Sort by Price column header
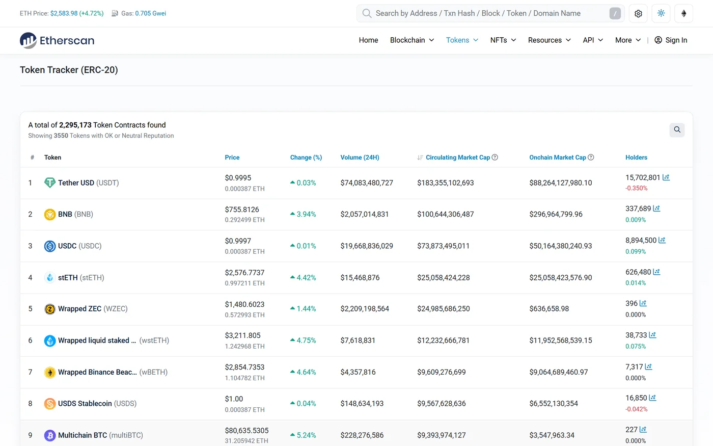The width and height of the screenshot is (713, 446). tap(232, 158)
